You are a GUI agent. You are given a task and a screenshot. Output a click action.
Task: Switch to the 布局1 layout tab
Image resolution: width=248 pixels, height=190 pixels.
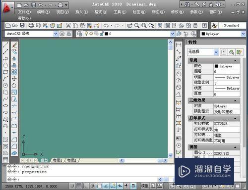57,160
